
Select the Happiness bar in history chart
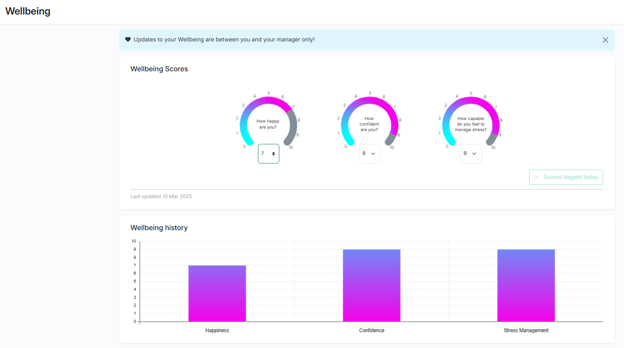[x=217, y=293]
